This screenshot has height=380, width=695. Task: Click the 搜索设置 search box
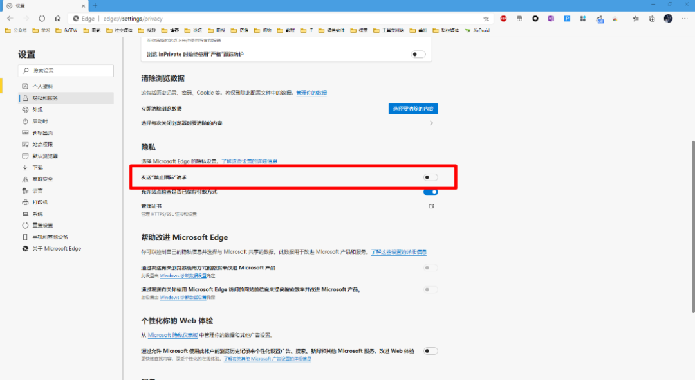point(66,71)
